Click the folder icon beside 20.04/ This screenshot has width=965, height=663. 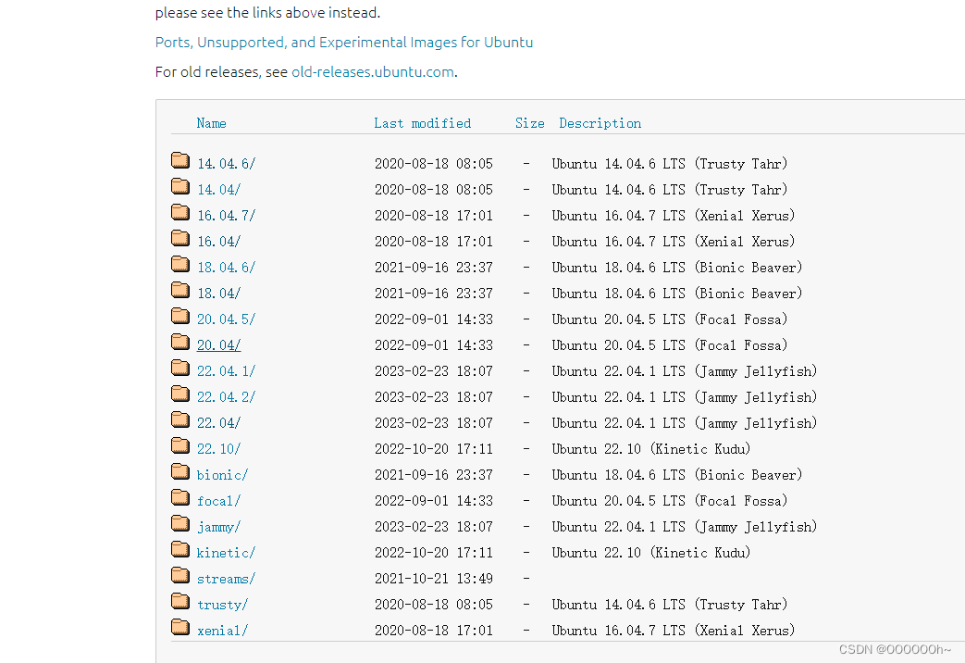(x=180, y=343)
